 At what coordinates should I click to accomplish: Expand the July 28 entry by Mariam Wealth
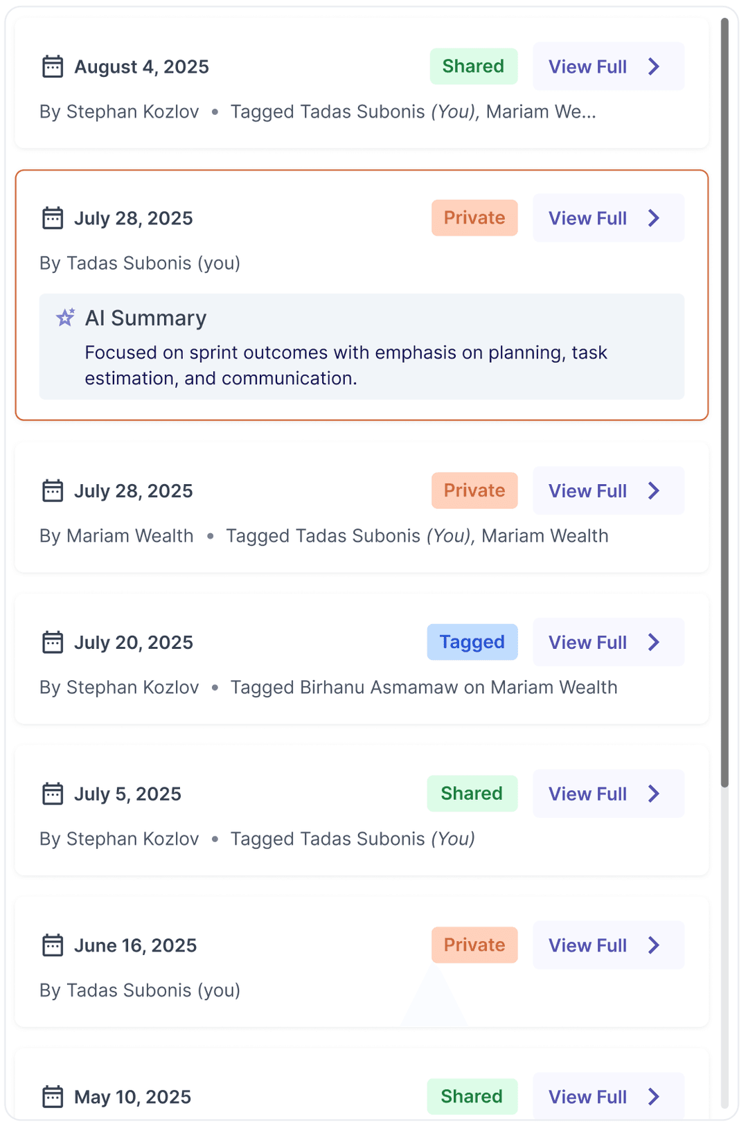[x=608, y=490]
